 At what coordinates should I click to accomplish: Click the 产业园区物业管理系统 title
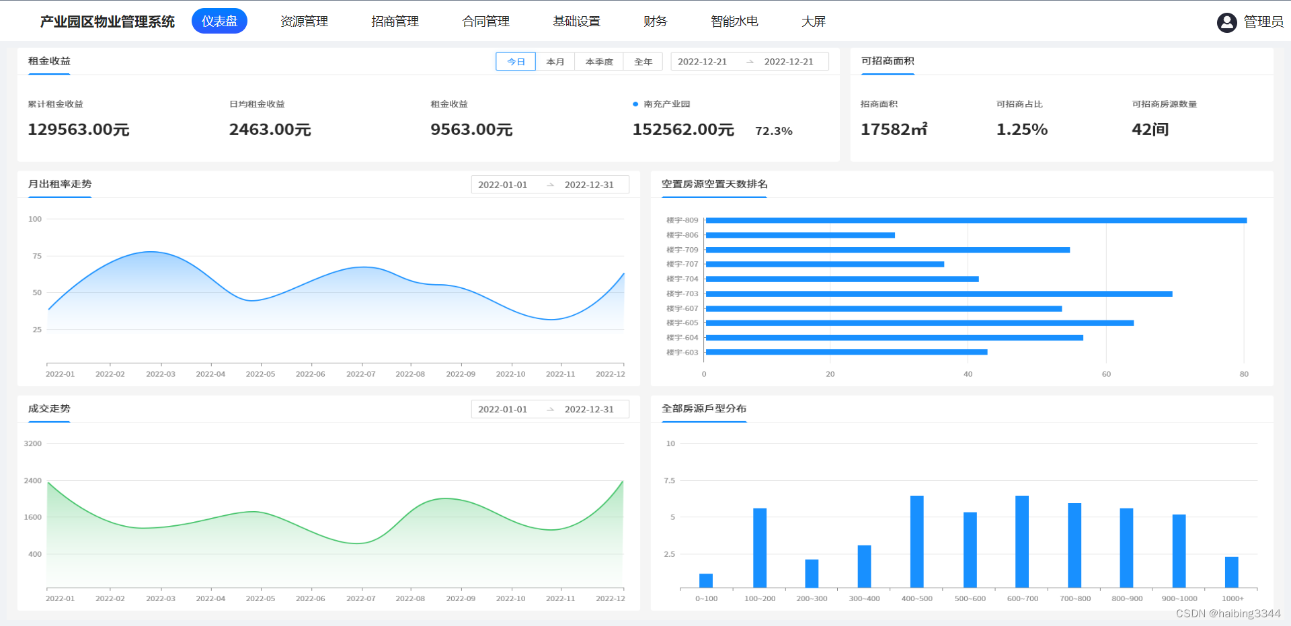pos(107,21)
